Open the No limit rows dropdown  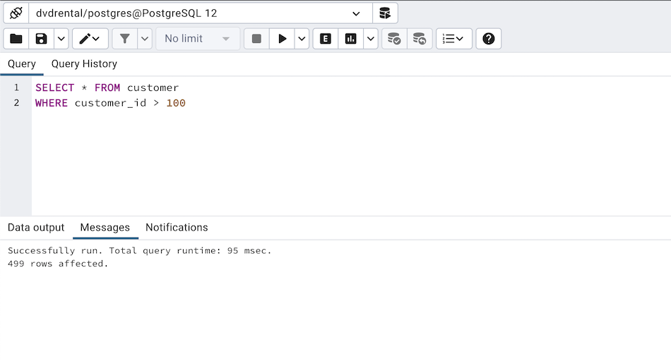(x=197, y=39)
